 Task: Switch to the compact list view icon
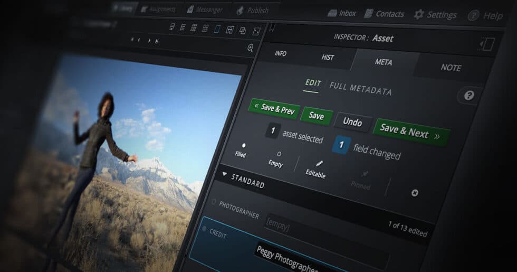183,27
